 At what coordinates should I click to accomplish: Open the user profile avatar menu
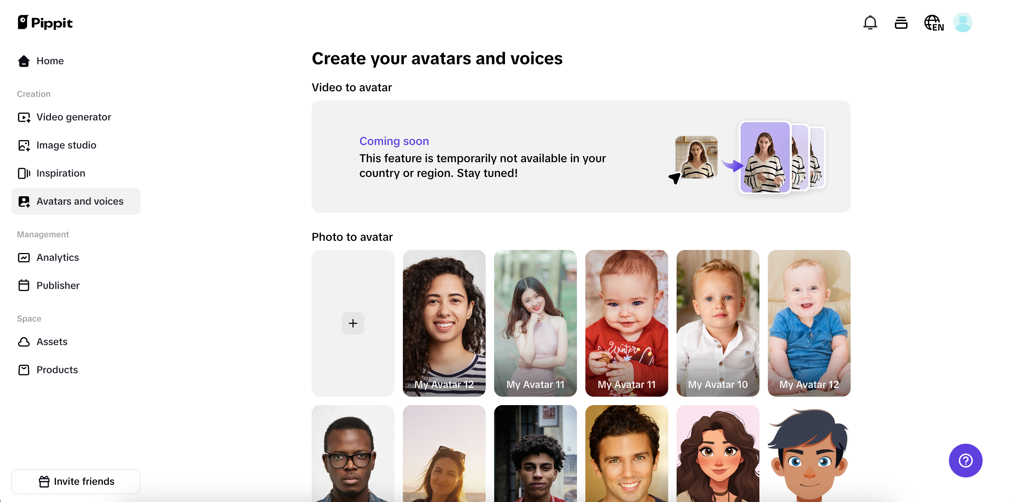point(963,23)
